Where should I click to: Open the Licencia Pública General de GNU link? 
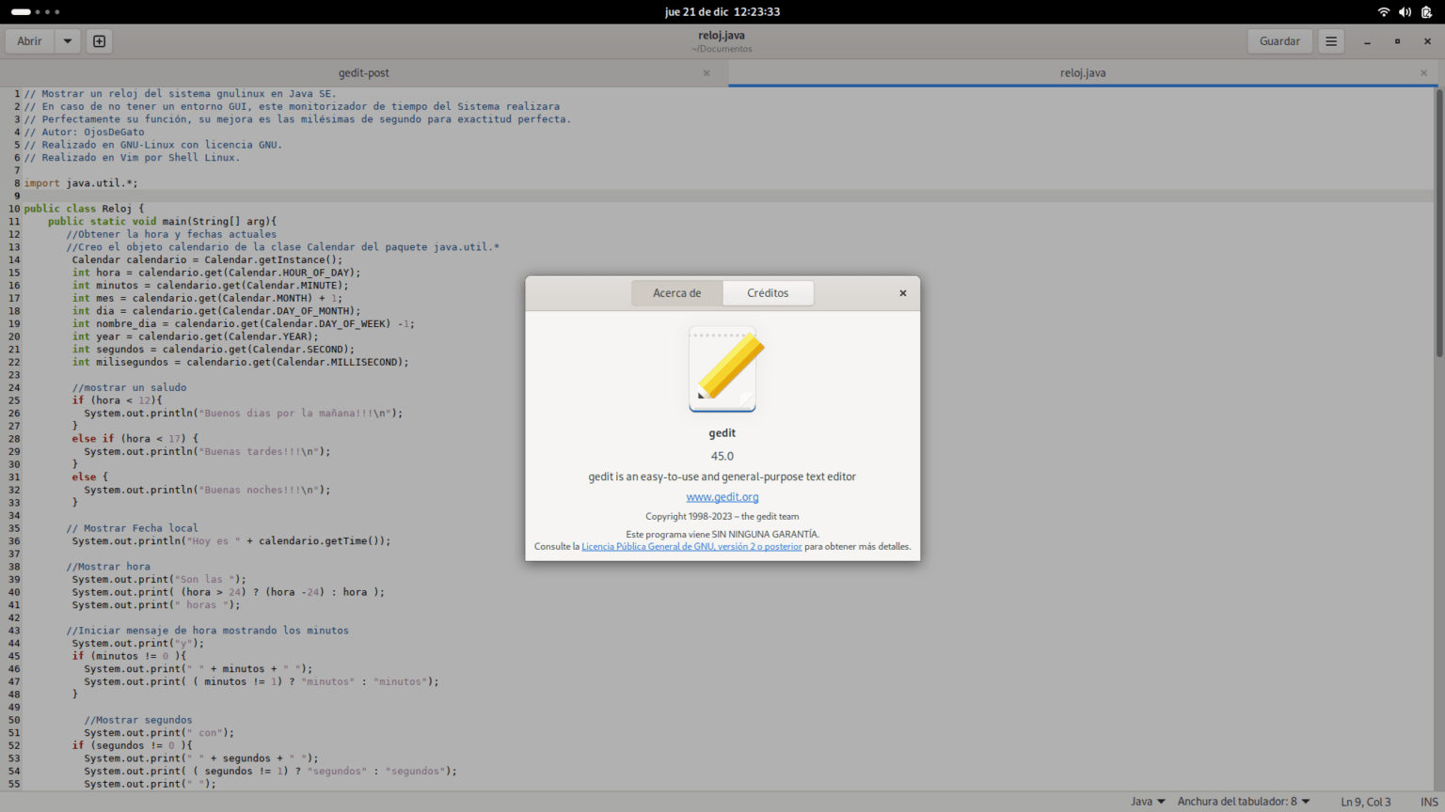pyautogui.click(x=691, y=546)
